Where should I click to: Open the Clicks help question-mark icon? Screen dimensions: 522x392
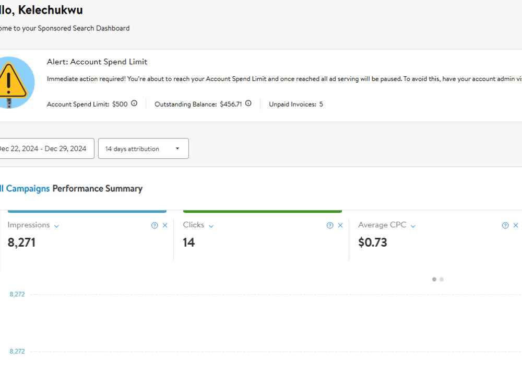[x=330, y=225]
